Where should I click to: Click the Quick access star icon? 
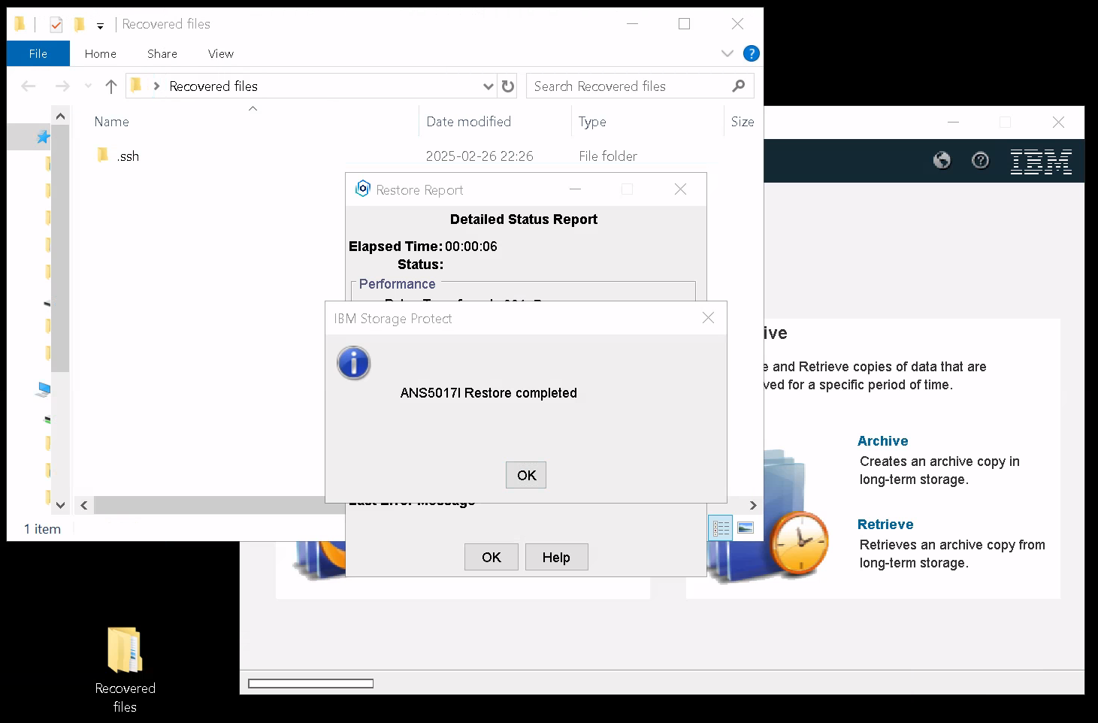coord(44,137)
